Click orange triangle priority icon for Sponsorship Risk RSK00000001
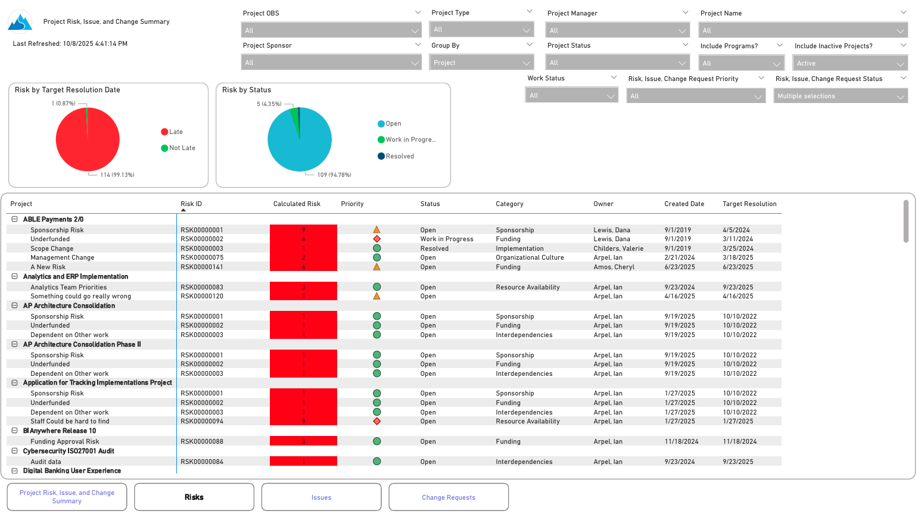 (376, 230)
